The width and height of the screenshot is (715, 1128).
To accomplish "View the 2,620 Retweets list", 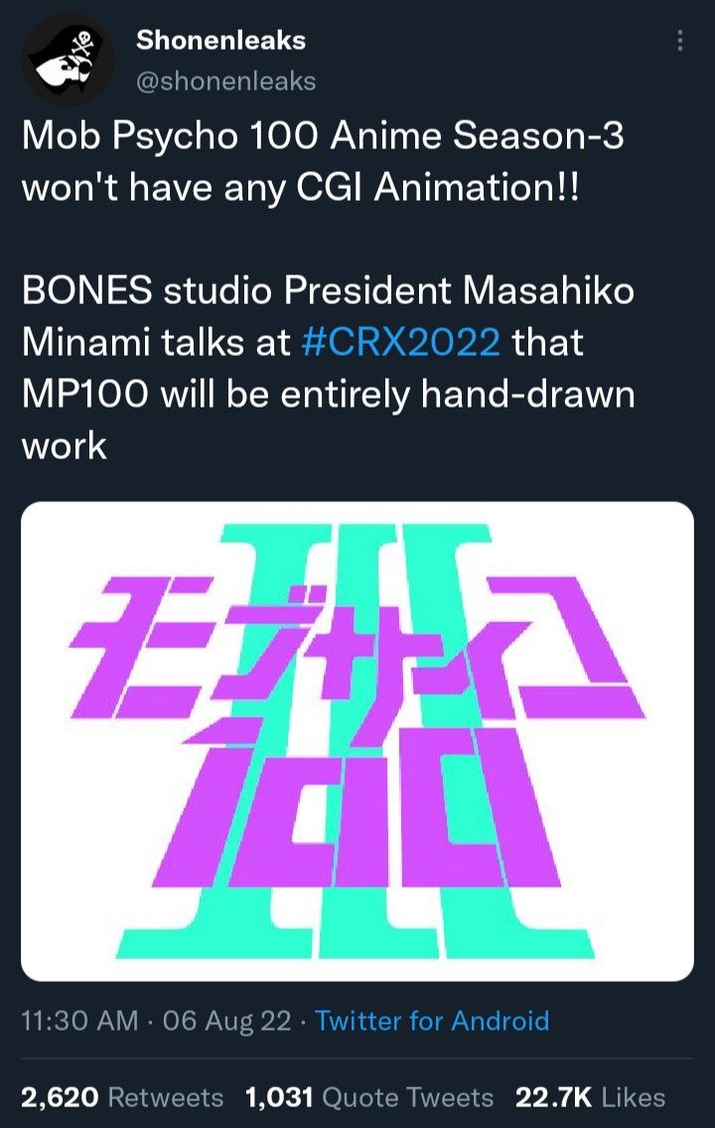I will [122, 1097].
